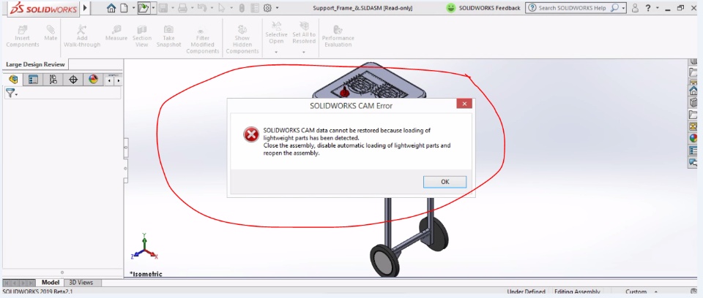The image size is (703, 298).
Task: Select the Model tab at the bottom
Action: tap(51, 283)
